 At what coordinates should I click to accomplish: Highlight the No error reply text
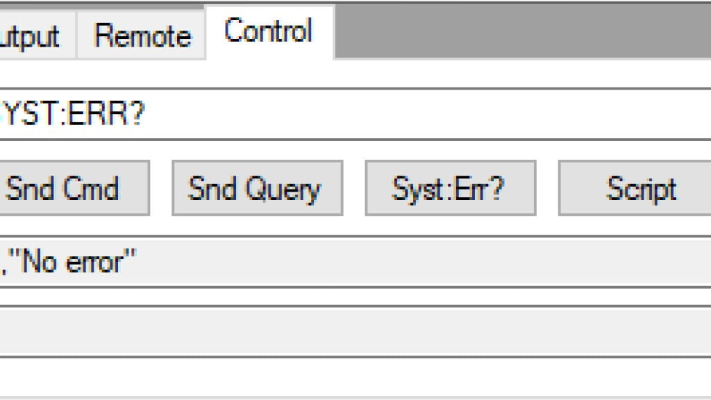coord(69,262)
